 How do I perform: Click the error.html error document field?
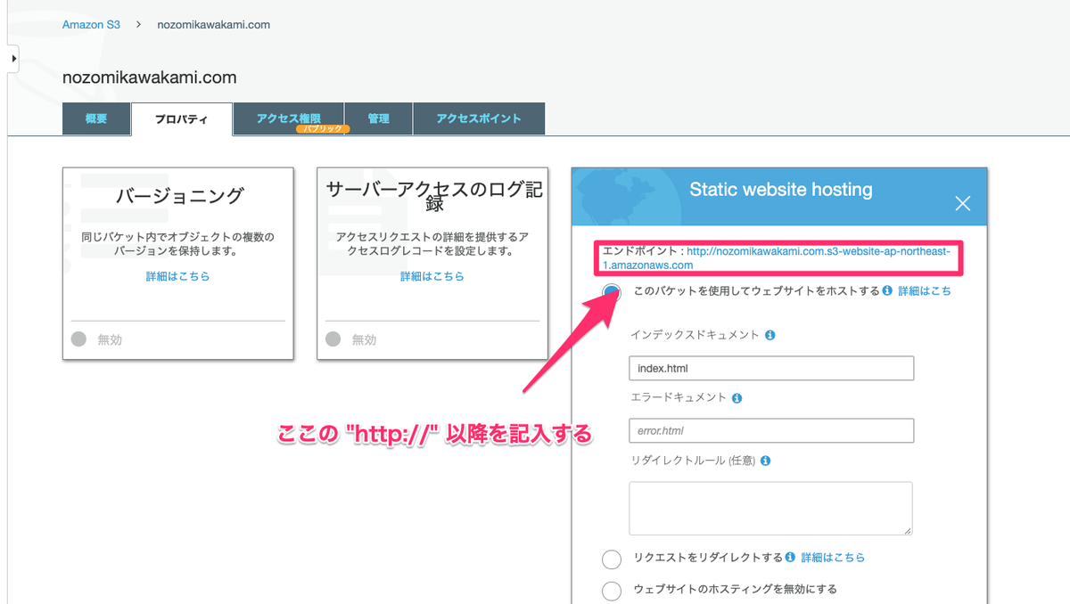(x=771, y=431)
